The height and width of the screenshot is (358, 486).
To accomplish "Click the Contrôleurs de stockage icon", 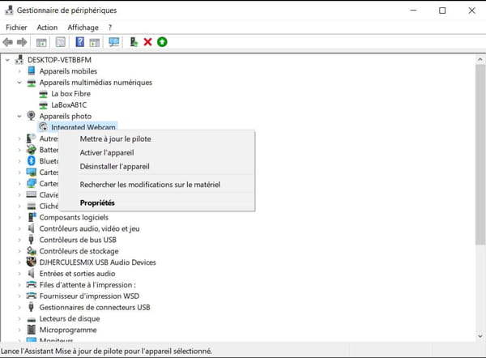I will [x=32, y=251].
